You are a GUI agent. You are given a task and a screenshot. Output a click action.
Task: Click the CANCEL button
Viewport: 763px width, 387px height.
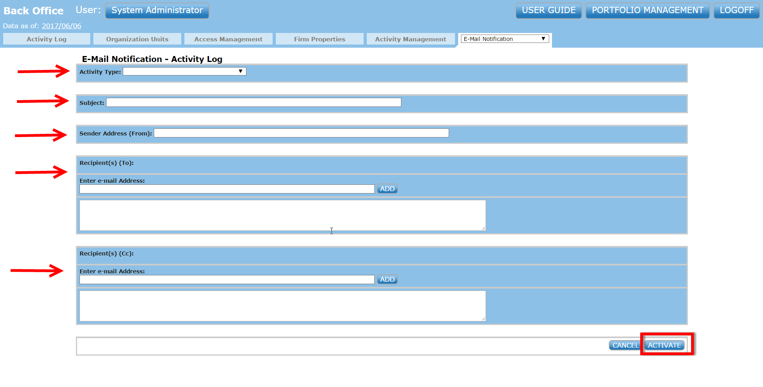click(x=625, y=345)
